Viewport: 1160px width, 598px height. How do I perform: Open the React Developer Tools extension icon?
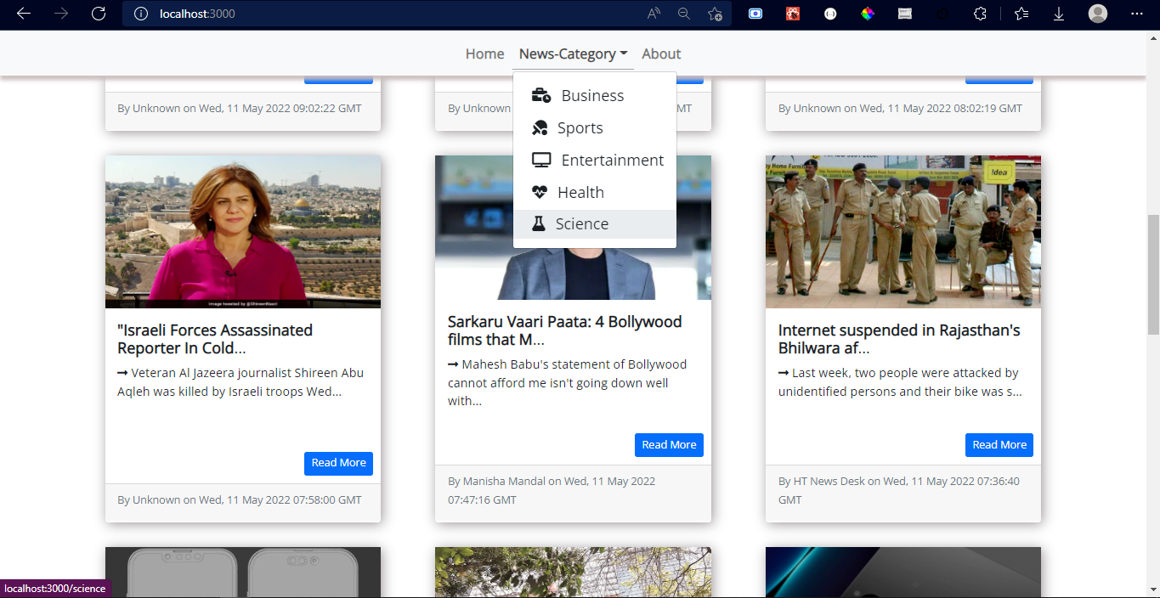click(x=793, y=14)
